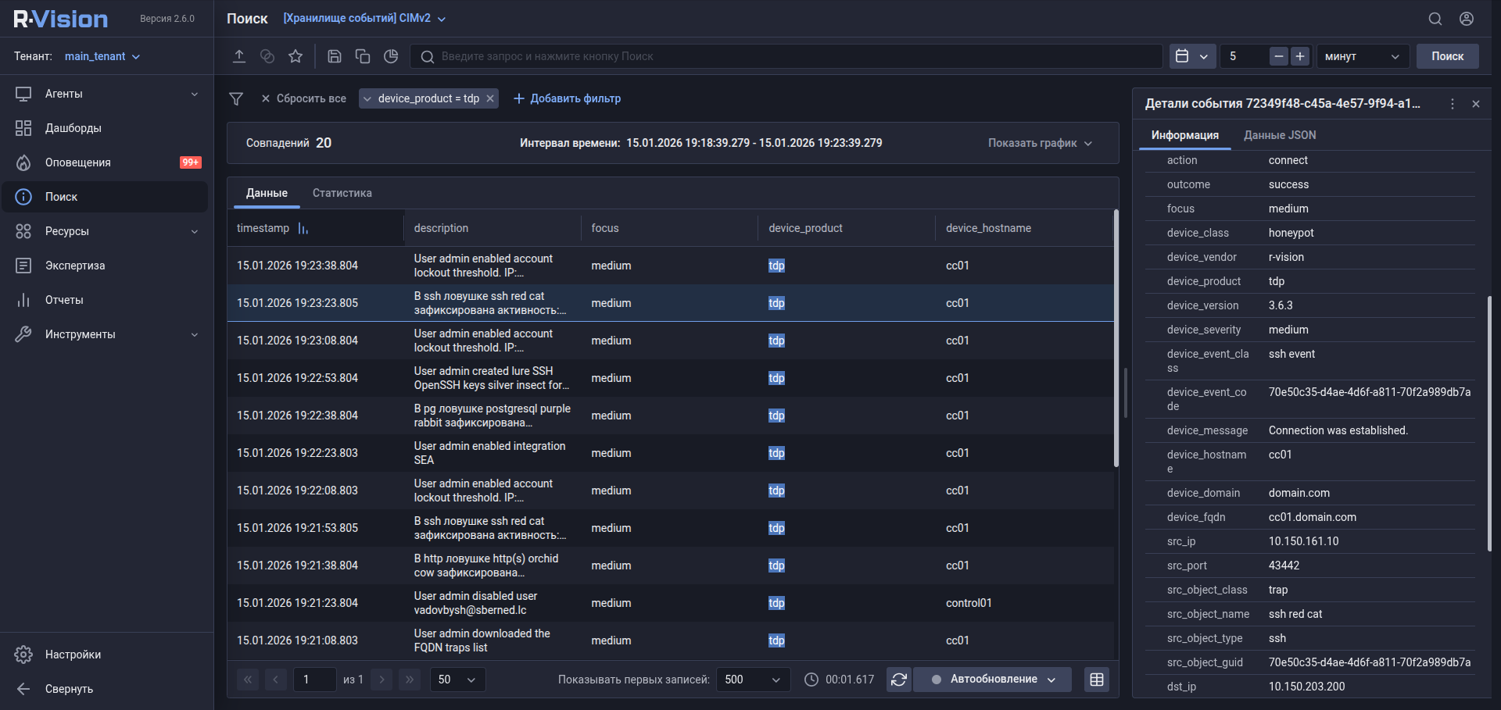This screenshot has width=1501, height=710.
Task: Click the plus stepper to increase time value
Action: tap(1299, 56)
